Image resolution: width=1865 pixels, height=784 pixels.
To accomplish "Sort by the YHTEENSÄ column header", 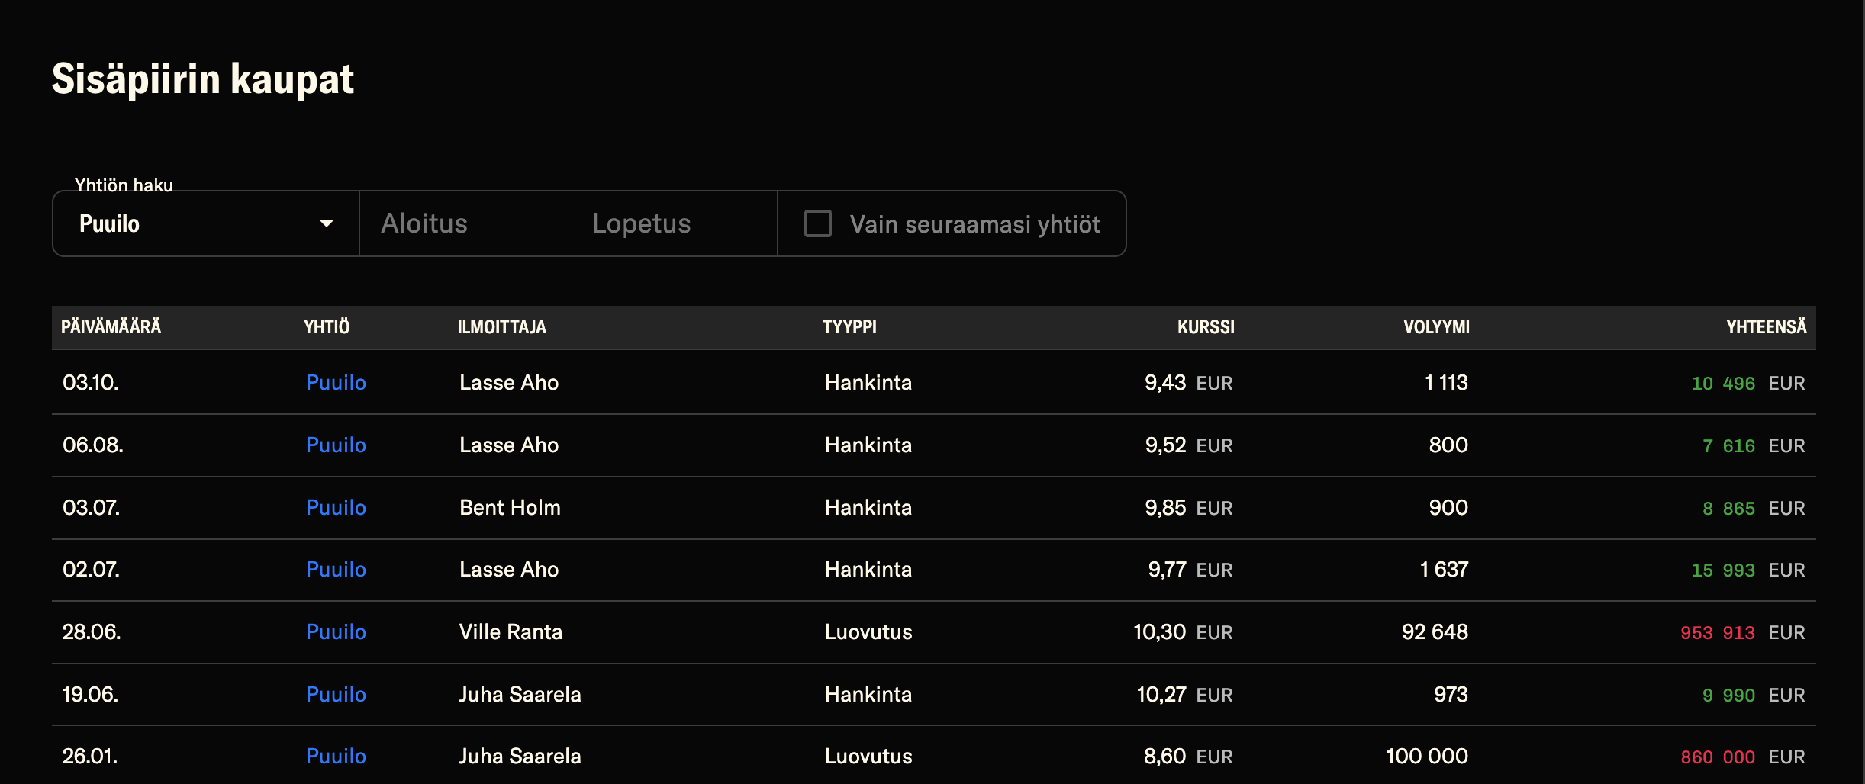I will click(1767, 327).
